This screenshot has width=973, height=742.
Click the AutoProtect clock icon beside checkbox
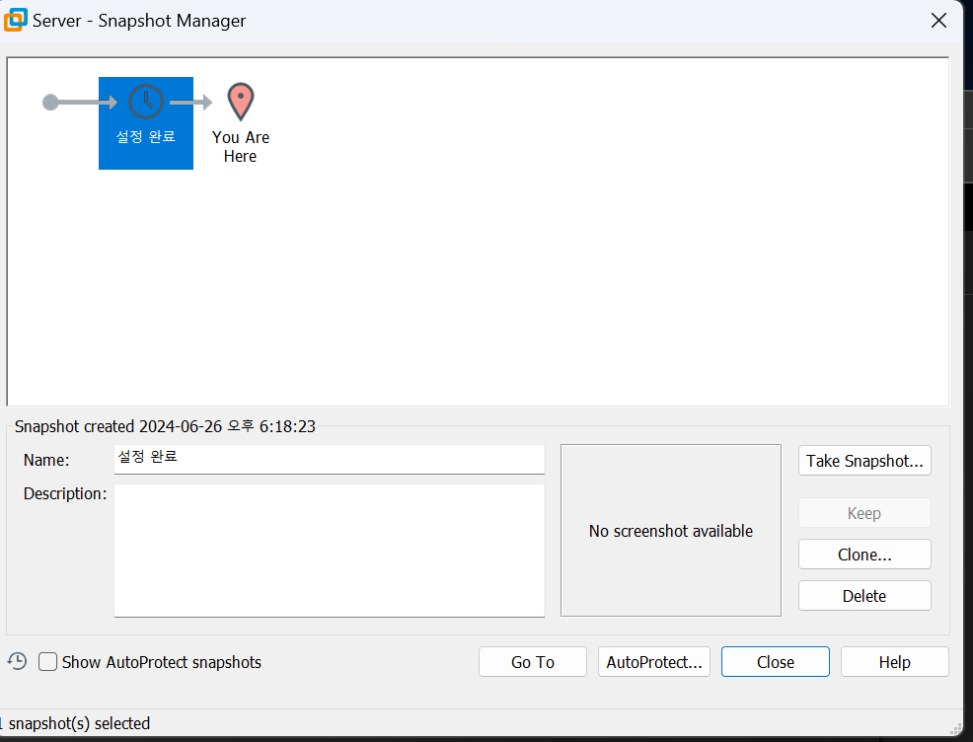pos(18,661)
